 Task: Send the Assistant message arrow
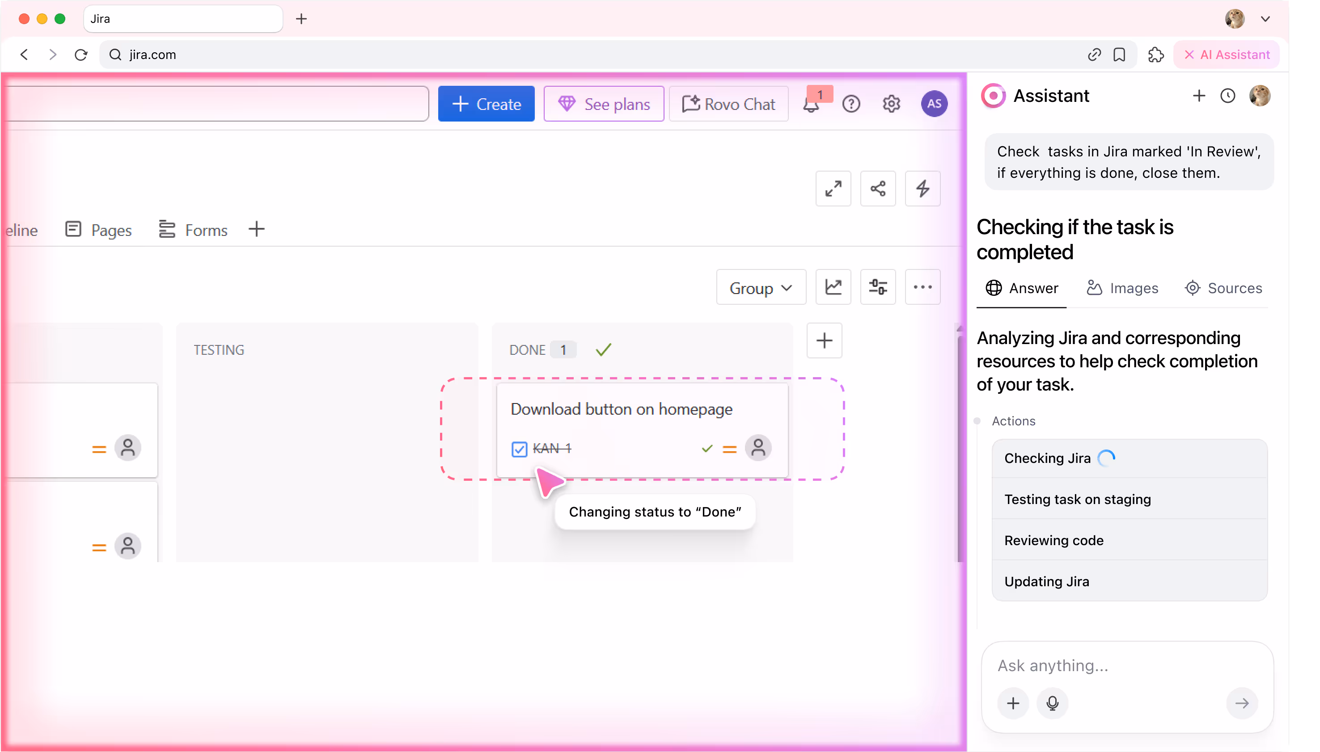(x=1242, y=703)
